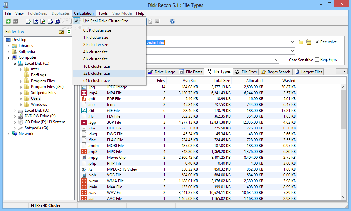Click the Export to text report toolbar icon
The width and height of the screenshot is (351, 211).
click(x=43, y=21)
